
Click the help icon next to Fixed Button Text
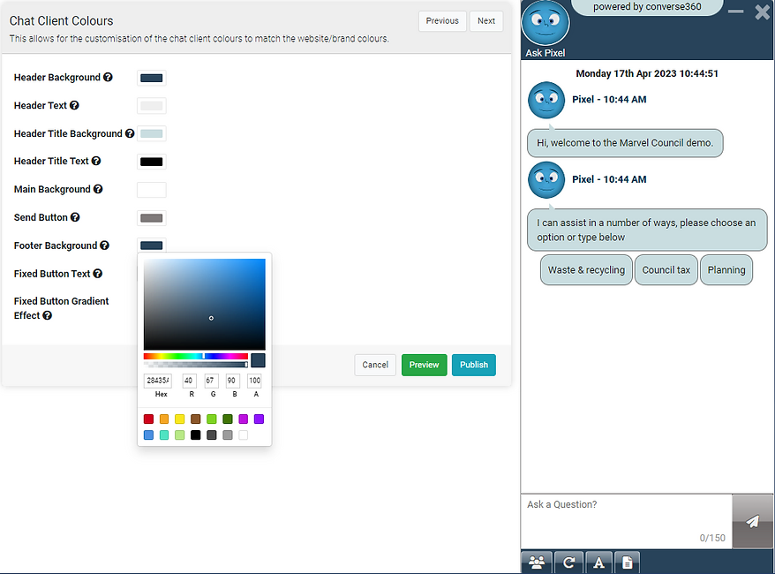tap(99, 274)
